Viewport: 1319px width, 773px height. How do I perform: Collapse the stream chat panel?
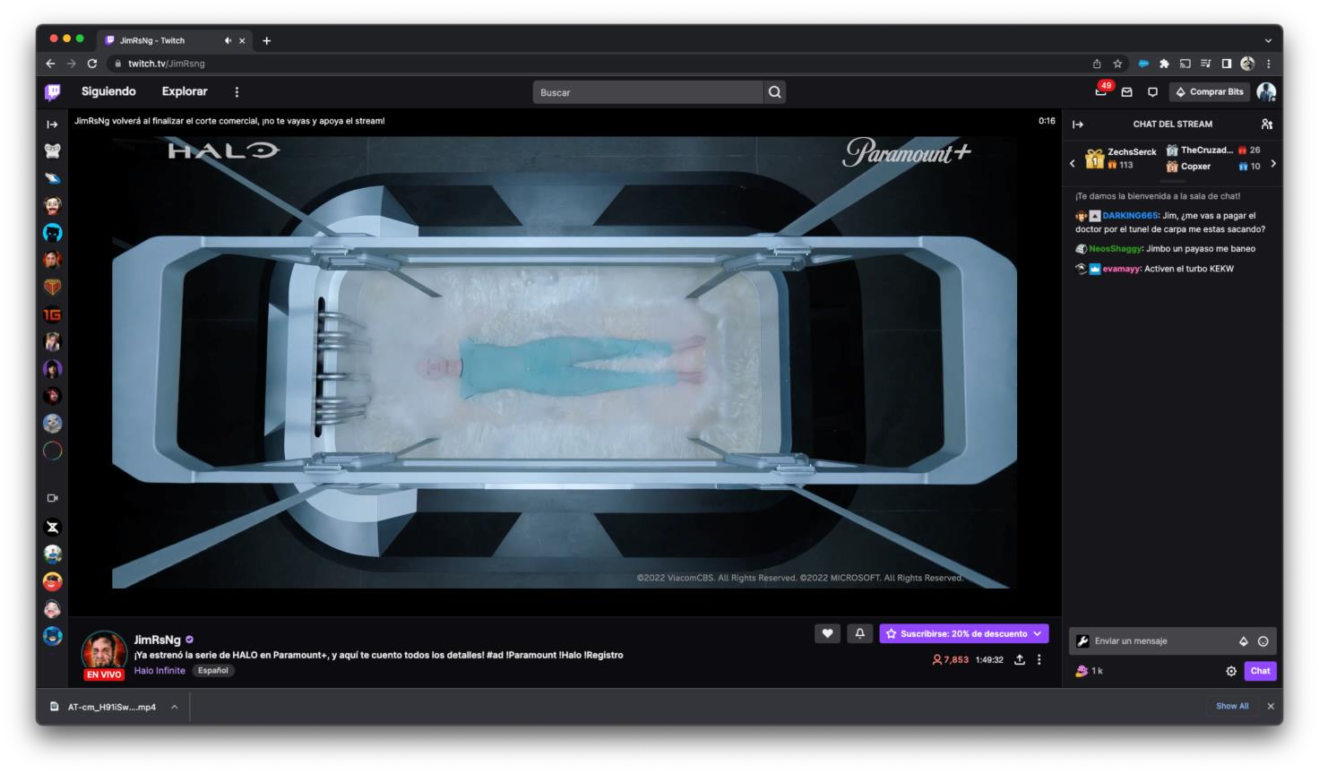tap(1078, 125)
